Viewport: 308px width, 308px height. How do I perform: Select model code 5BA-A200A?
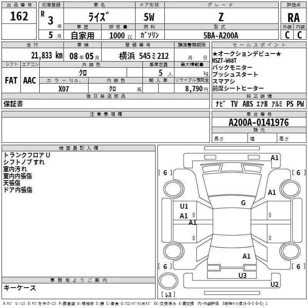click(x=221, y=35)
